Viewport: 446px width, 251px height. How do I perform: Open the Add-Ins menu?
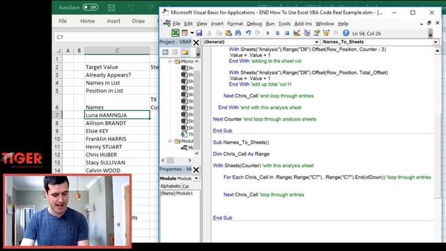303,24
